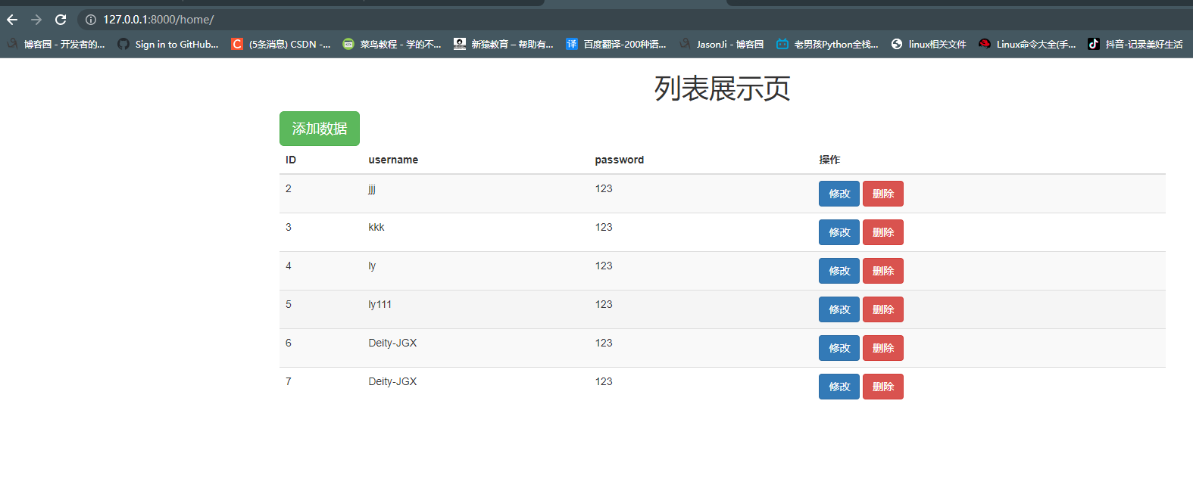1193x491 pixels.
Task: Open the 百度翻译 bookmark
Action: 616,45
